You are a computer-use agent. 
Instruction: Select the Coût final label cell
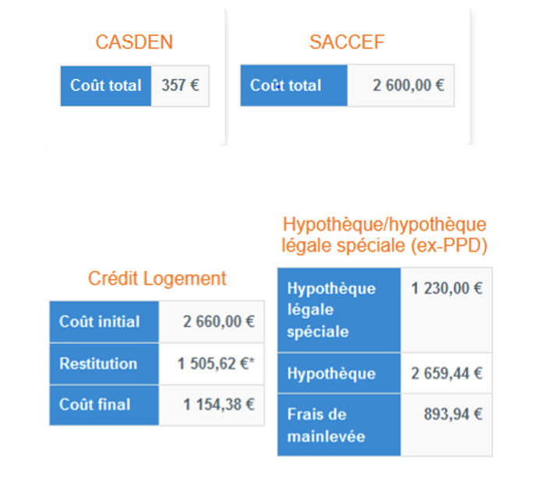pos(104,405)
